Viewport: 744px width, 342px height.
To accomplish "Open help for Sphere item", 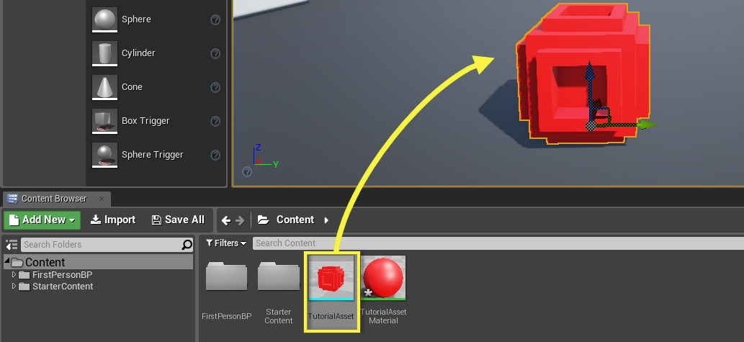I will (215, 20).
